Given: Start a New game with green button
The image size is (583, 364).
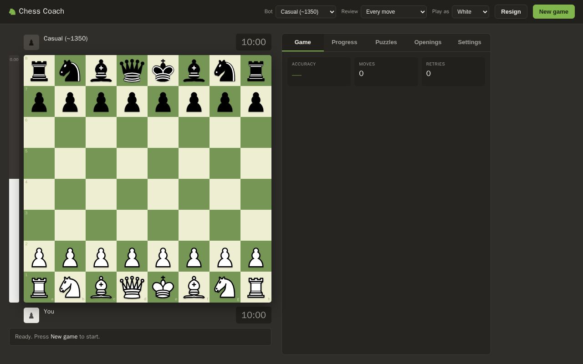Looking at the screenshot, I should click(554, 12).
